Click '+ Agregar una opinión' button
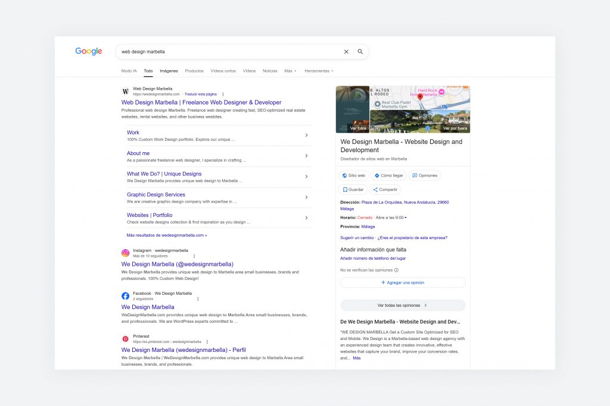The image size is (610, 406). [x=403, y=282]
